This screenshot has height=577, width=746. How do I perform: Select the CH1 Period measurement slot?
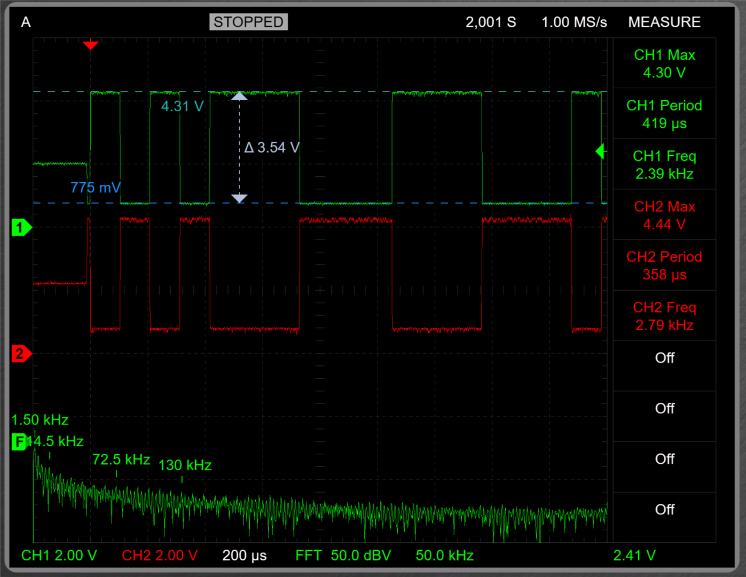tap(664, 114)
